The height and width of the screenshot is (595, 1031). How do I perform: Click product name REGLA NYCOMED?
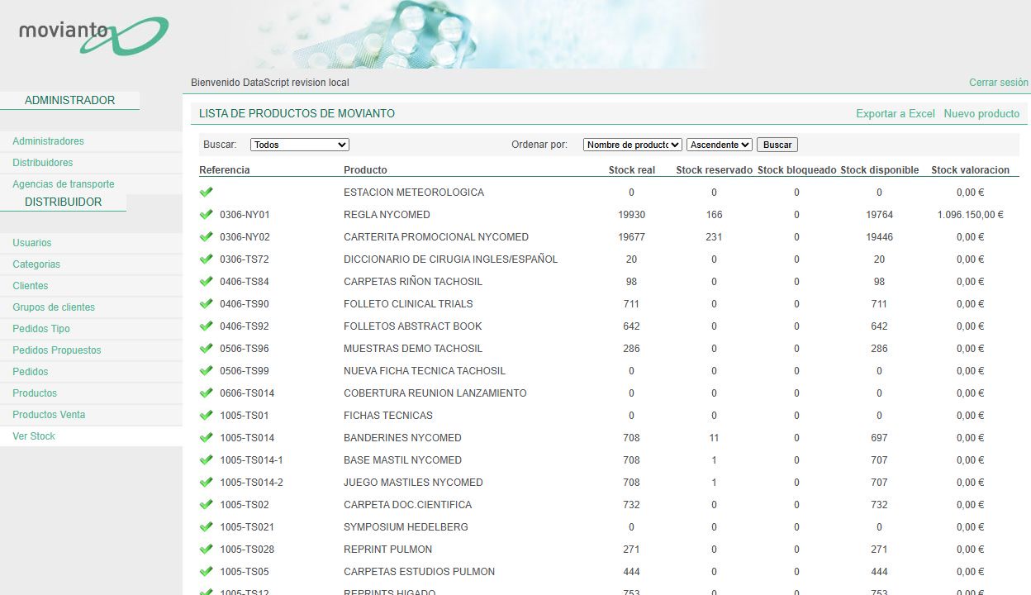[x=387, y=215]
